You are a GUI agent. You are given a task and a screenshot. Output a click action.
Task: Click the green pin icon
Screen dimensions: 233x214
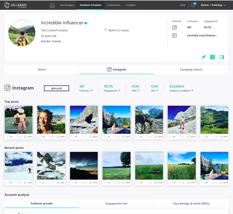pyautogui.click(x=204, y=57)
